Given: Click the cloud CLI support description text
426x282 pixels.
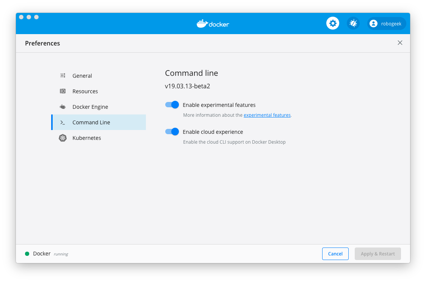Looking at the screenshot, I should (x=234, y=142).
